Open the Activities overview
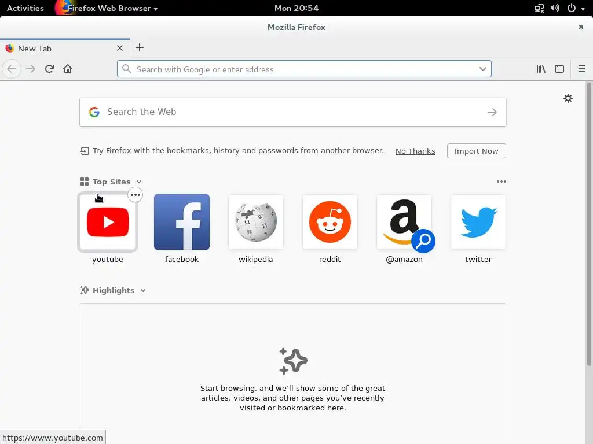The width and height of the screenshot is (593, 444). pyautogui.click(x=25, y=8)
